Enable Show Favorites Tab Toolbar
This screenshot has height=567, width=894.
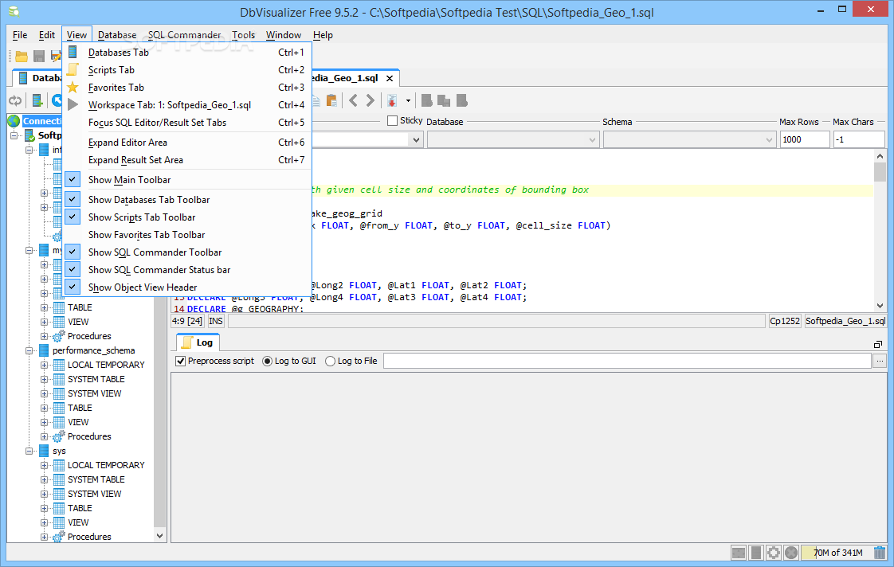pos(187,235)
